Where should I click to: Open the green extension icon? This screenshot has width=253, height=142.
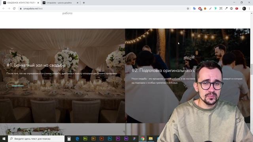(x=215, y=9)
